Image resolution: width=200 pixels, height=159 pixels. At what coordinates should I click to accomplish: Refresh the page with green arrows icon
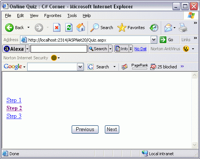point(69,27)
